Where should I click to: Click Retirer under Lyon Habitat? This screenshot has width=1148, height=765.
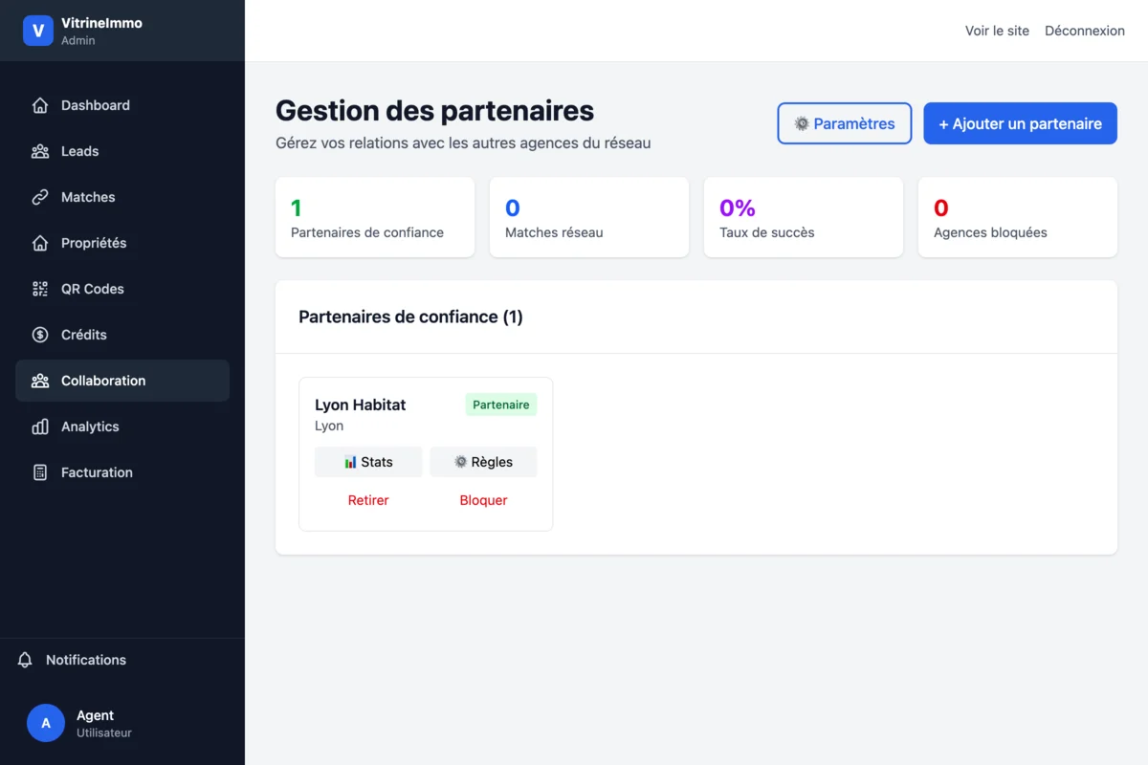[368, 500]
